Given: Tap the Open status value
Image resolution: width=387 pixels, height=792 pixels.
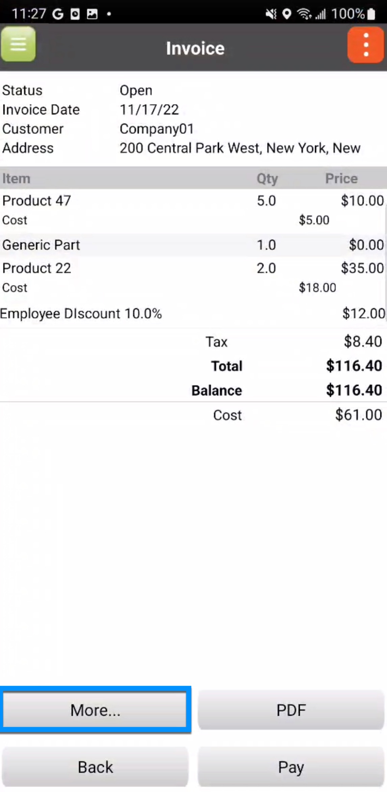Looking at the screenshot, I should point(136,90).
